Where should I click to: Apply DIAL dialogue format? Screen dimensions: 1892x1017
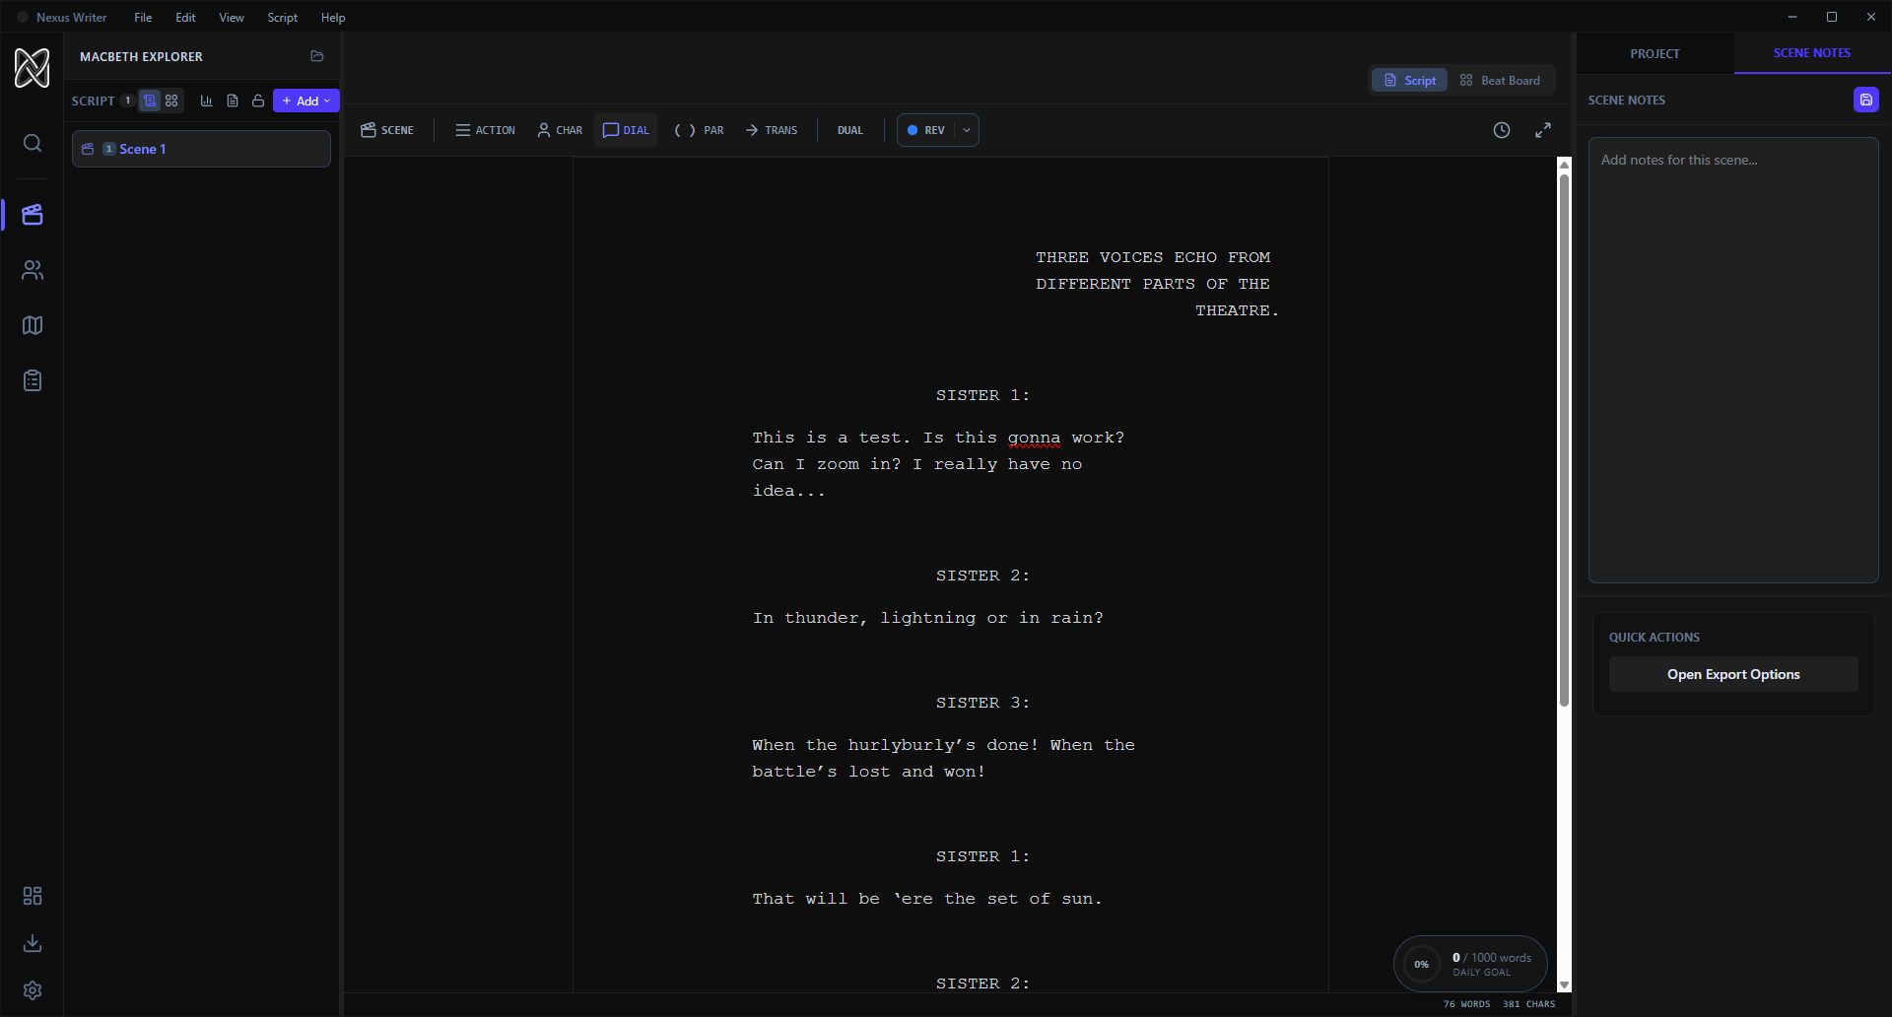[x=626, y=130]
